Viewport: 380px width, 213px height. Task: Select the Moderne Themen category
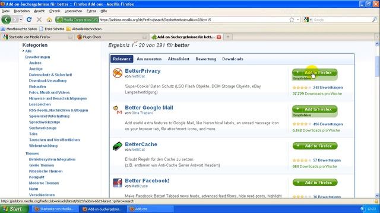(x=44, y=183)
